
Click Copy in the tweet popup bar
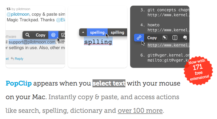tap(41, 35)
